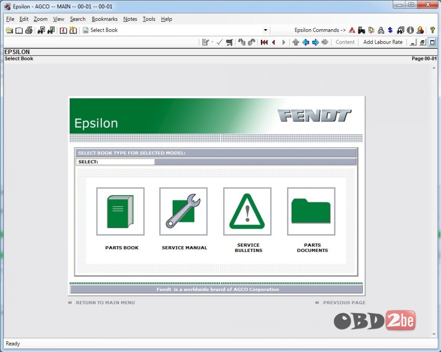The image size is (441, 352).
Task: Click the new bookmark starred book icon
Action: [73, 30]
